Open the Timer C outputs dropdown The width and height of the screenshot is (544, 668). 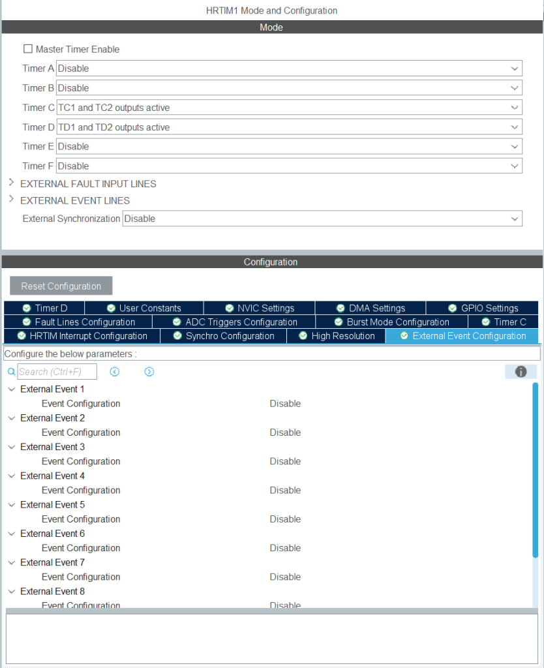pyautogui.click(x=289, y=108)
